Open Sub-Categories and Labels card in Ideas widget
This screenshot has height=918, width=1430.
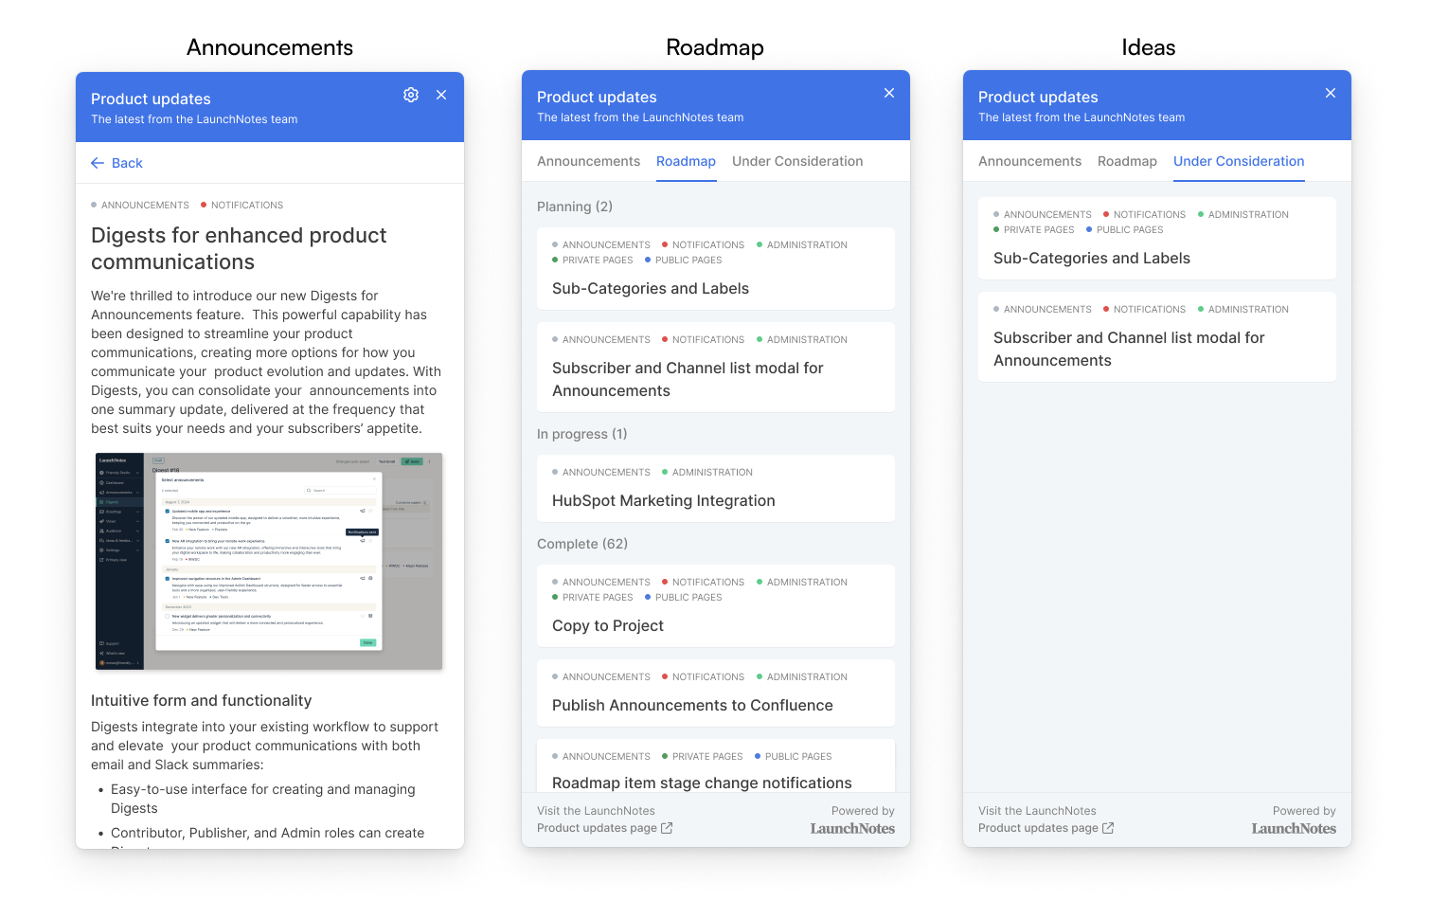1157,238
